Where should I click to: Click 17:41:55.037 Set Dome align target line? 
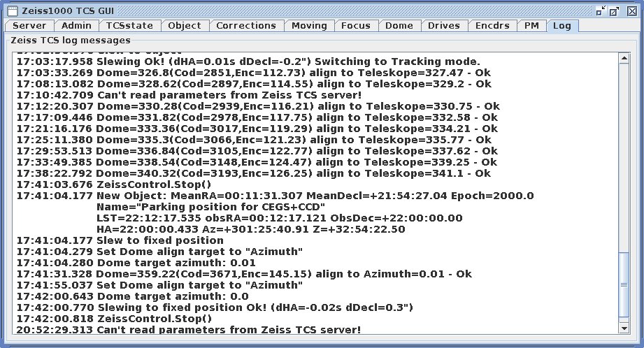tap(159, 285)
